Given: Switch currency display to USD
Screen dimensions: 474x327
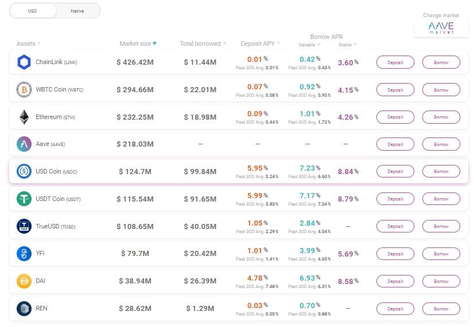Looking at the screenshot, I should point(33,11).
